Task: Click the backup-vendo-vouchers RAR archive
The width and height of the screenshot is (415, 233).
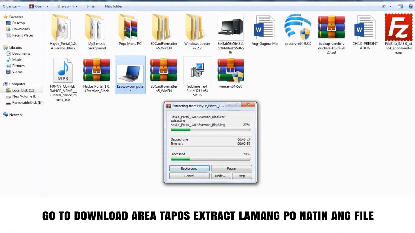Action: [331, 28]
